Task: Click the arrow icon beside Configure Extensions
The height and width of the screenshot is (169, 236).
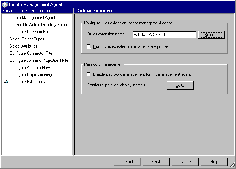Action: click(x=5, y=82)
